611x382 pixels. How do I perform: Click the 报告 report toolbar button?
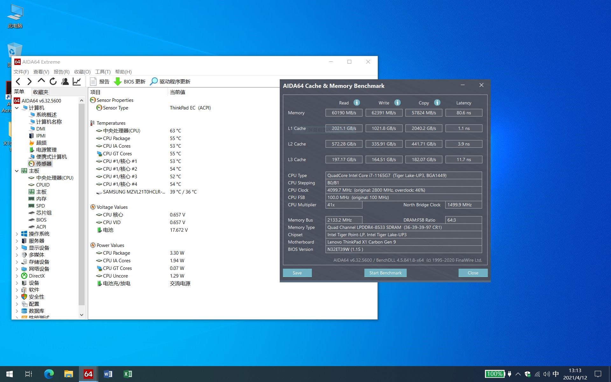click(x=100, y=81)
